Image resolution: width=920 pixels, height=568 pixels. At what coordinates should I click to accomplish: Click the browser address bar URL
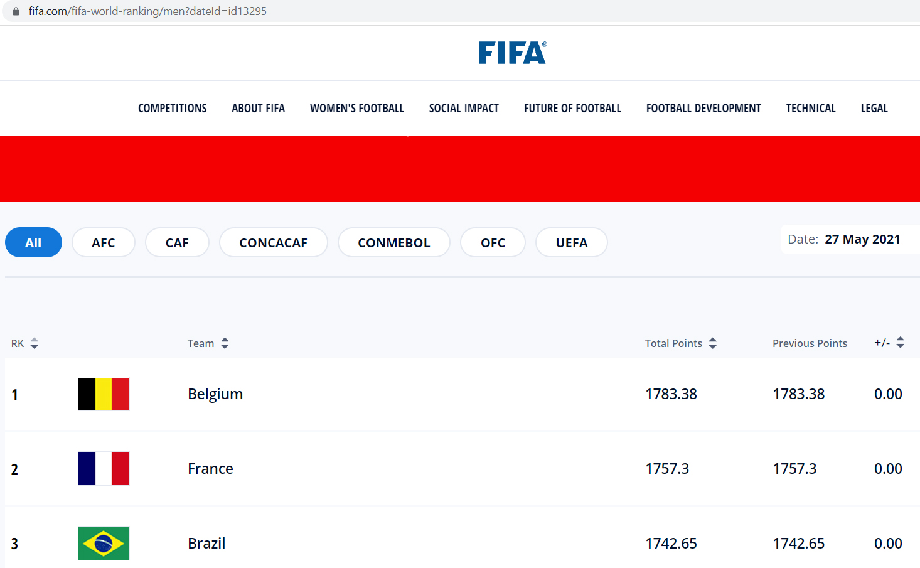coord(147,11)
